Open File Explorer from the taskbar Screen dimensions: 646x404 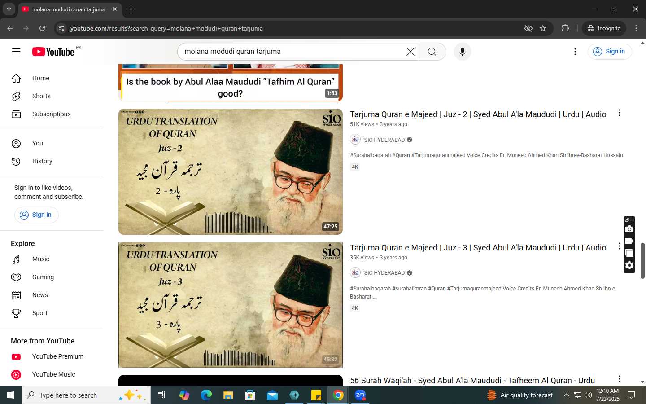228,395
